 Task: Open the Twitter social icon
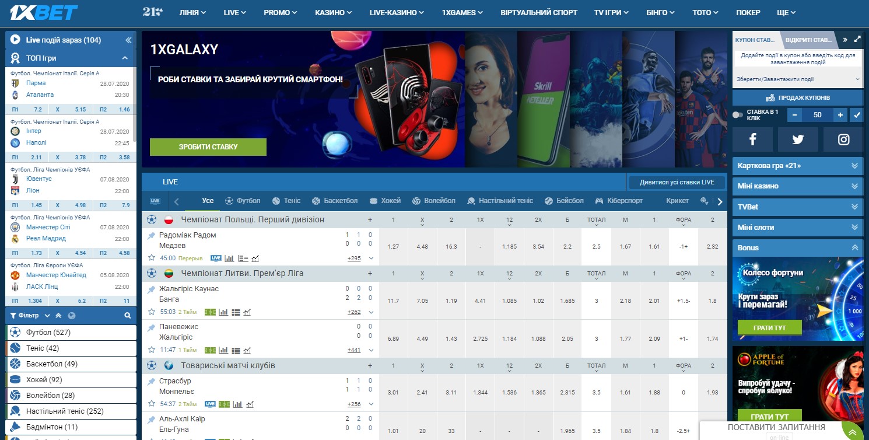798,139
